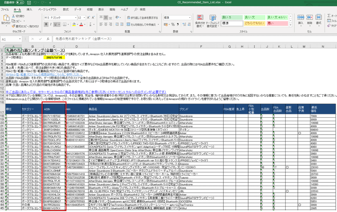The image size is (337, 212).
Task: Select the どちらでもない cell style
Action: coord(255,23)
